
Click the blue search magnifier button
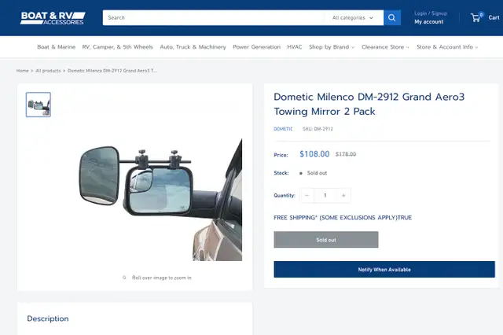click(391, 17)
